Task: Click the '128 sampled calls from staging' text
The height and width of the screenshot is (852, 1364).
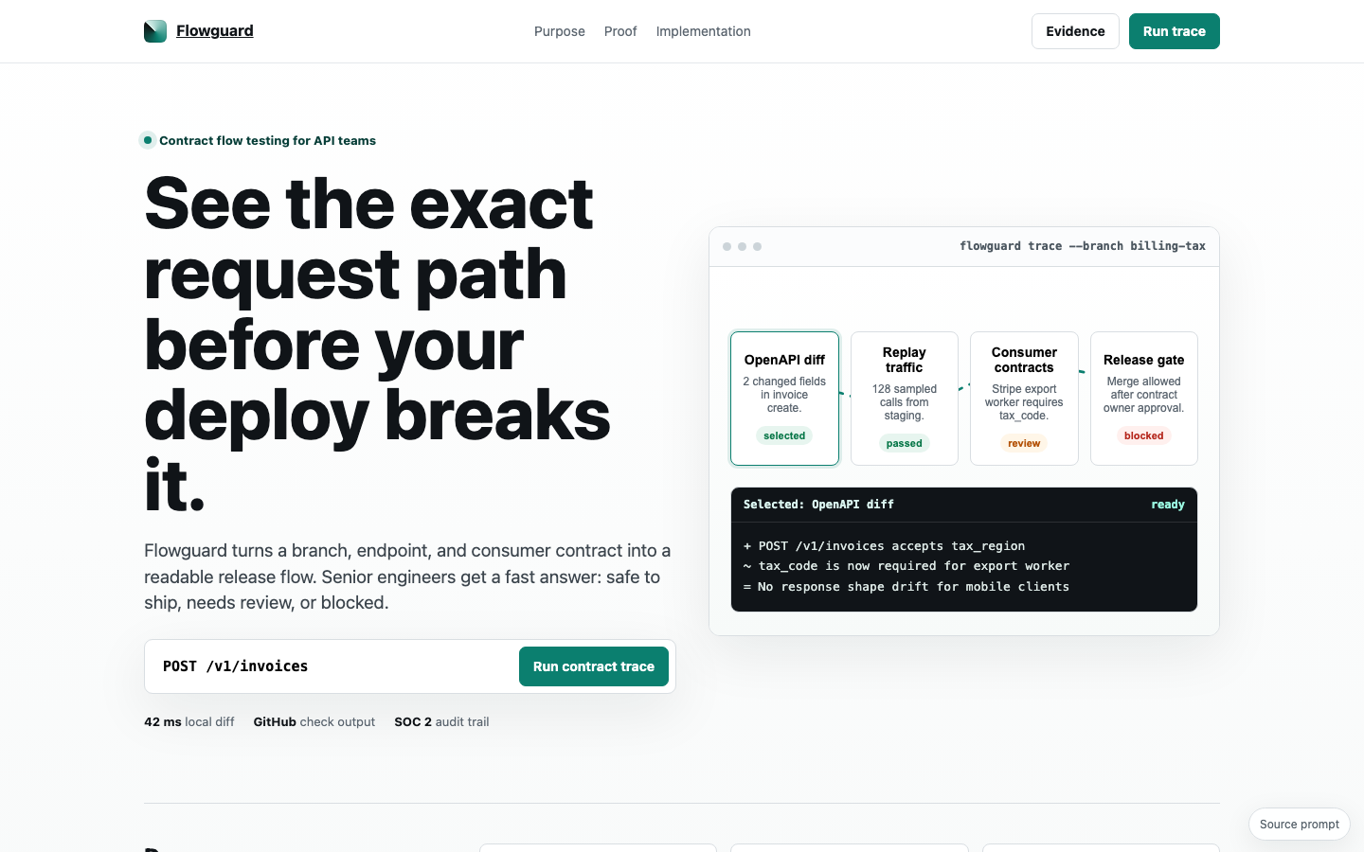Action: coord(905,402)
